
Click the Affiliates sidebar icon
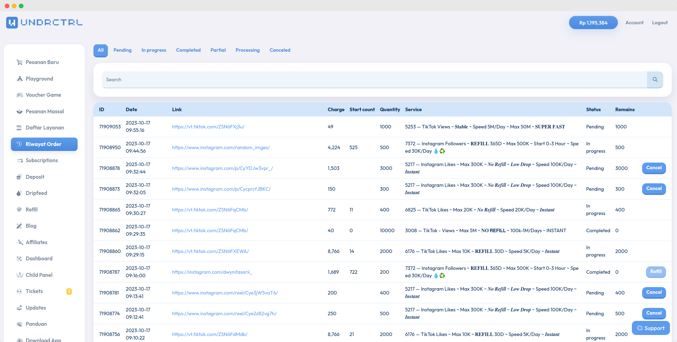pyautogui.click(x=20, y=242)
